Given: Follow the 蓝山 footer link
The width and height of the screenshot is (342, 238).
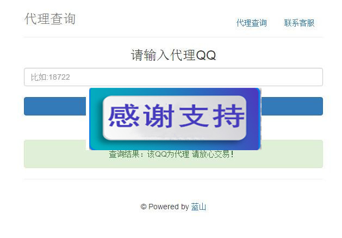Looking at the screenshot, I should [198, 207].
